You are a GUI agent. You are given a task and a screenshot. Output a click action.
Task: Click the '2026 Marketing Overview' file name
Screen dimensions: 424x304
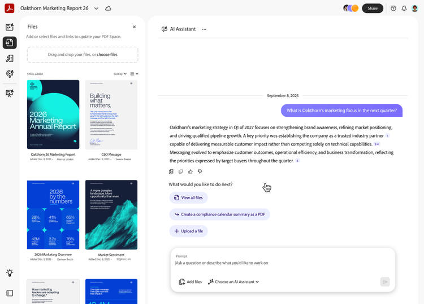point(53,254)
